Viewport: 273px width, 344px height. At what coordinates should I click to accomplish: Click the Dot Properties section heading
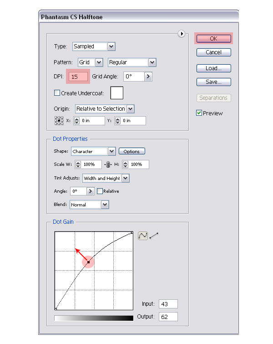[x=70, y=139]
